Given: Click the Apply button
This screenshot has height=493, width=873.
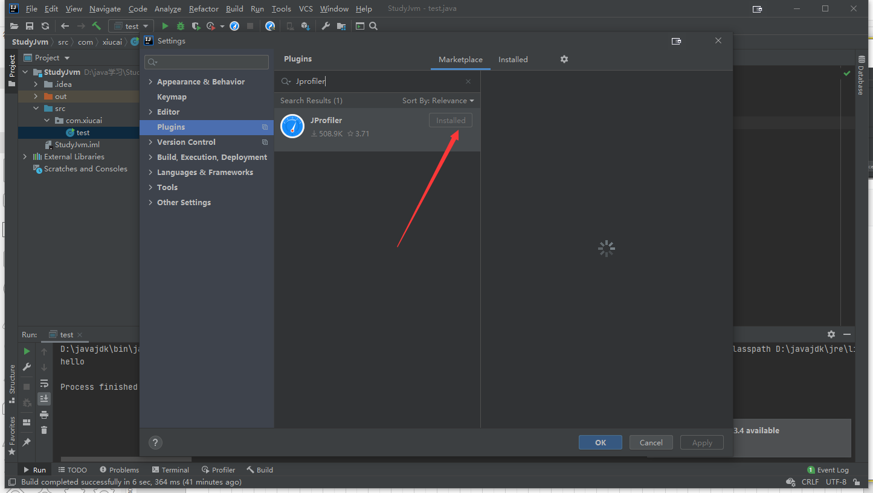Looking at the screenshot, I should click(702, 442).
